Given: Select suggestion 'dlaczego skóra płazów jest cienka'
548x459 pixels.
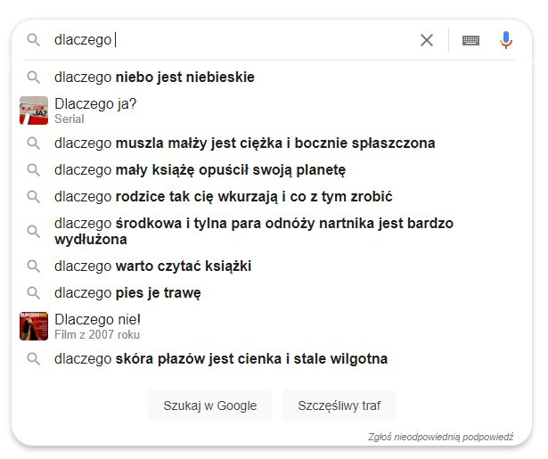Looking at the screenshot, I should (x=221, y=359).
